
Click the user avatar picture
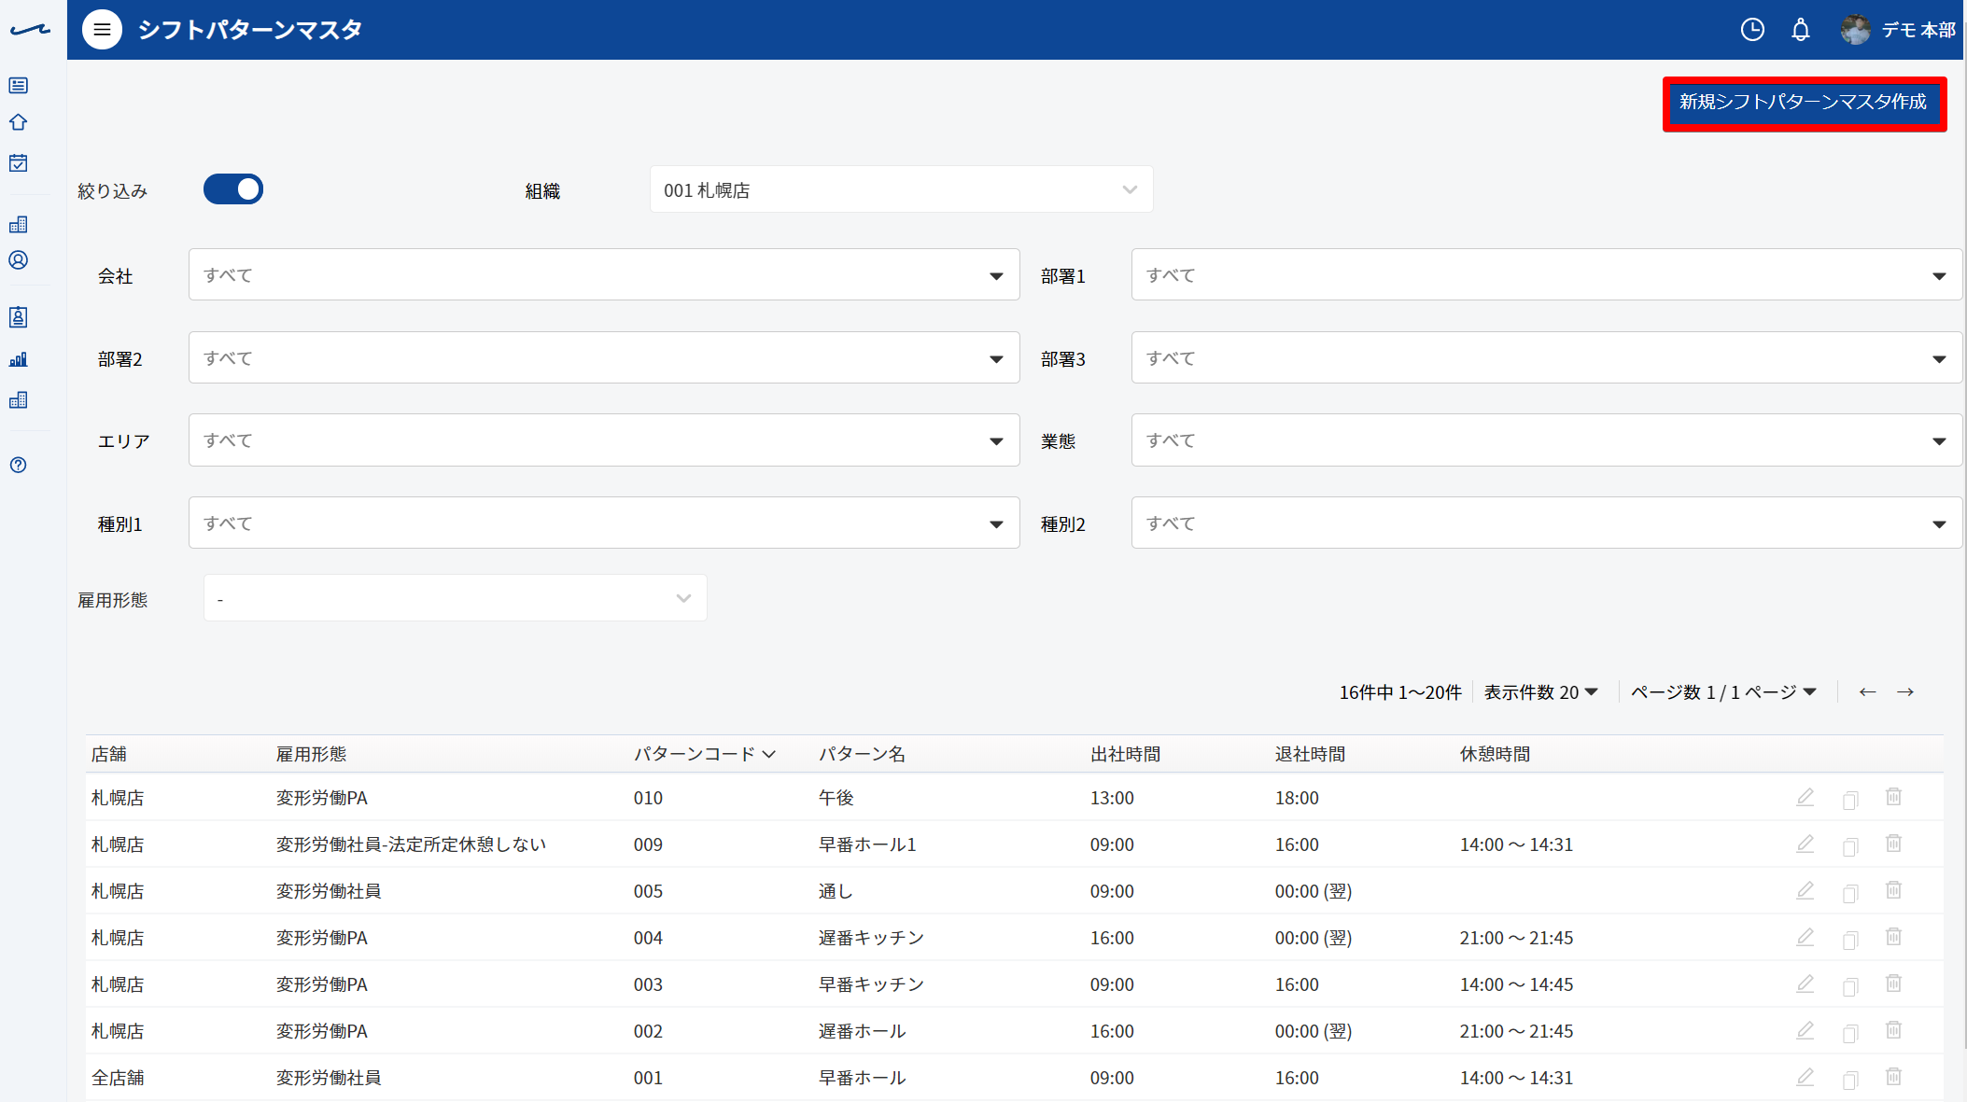click(1855, 30)
